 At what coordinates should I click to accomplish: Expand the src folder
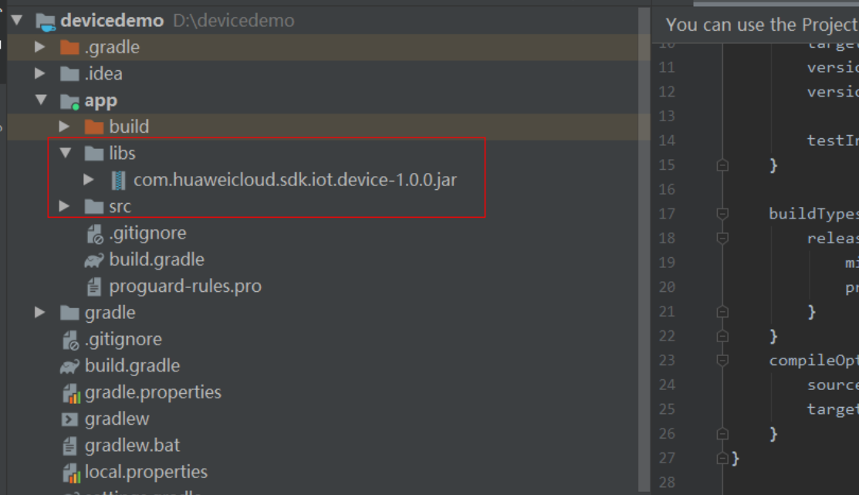click(66, 206)
